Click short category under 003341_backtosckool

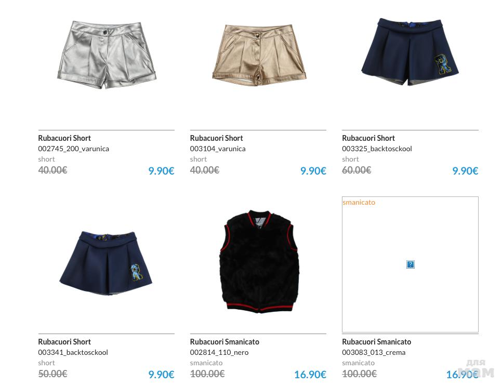(x=46, y=363)
